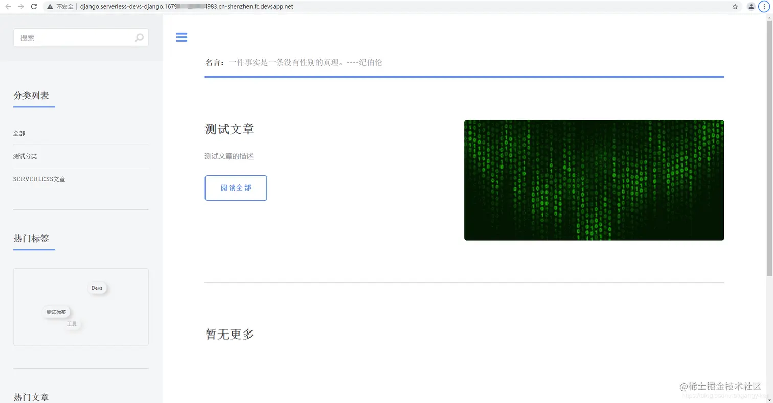
Task: Click the search magnifier icon
Action: click(139, 37)
